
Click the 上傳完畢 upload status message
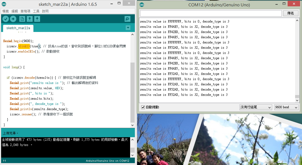[10, 133]
